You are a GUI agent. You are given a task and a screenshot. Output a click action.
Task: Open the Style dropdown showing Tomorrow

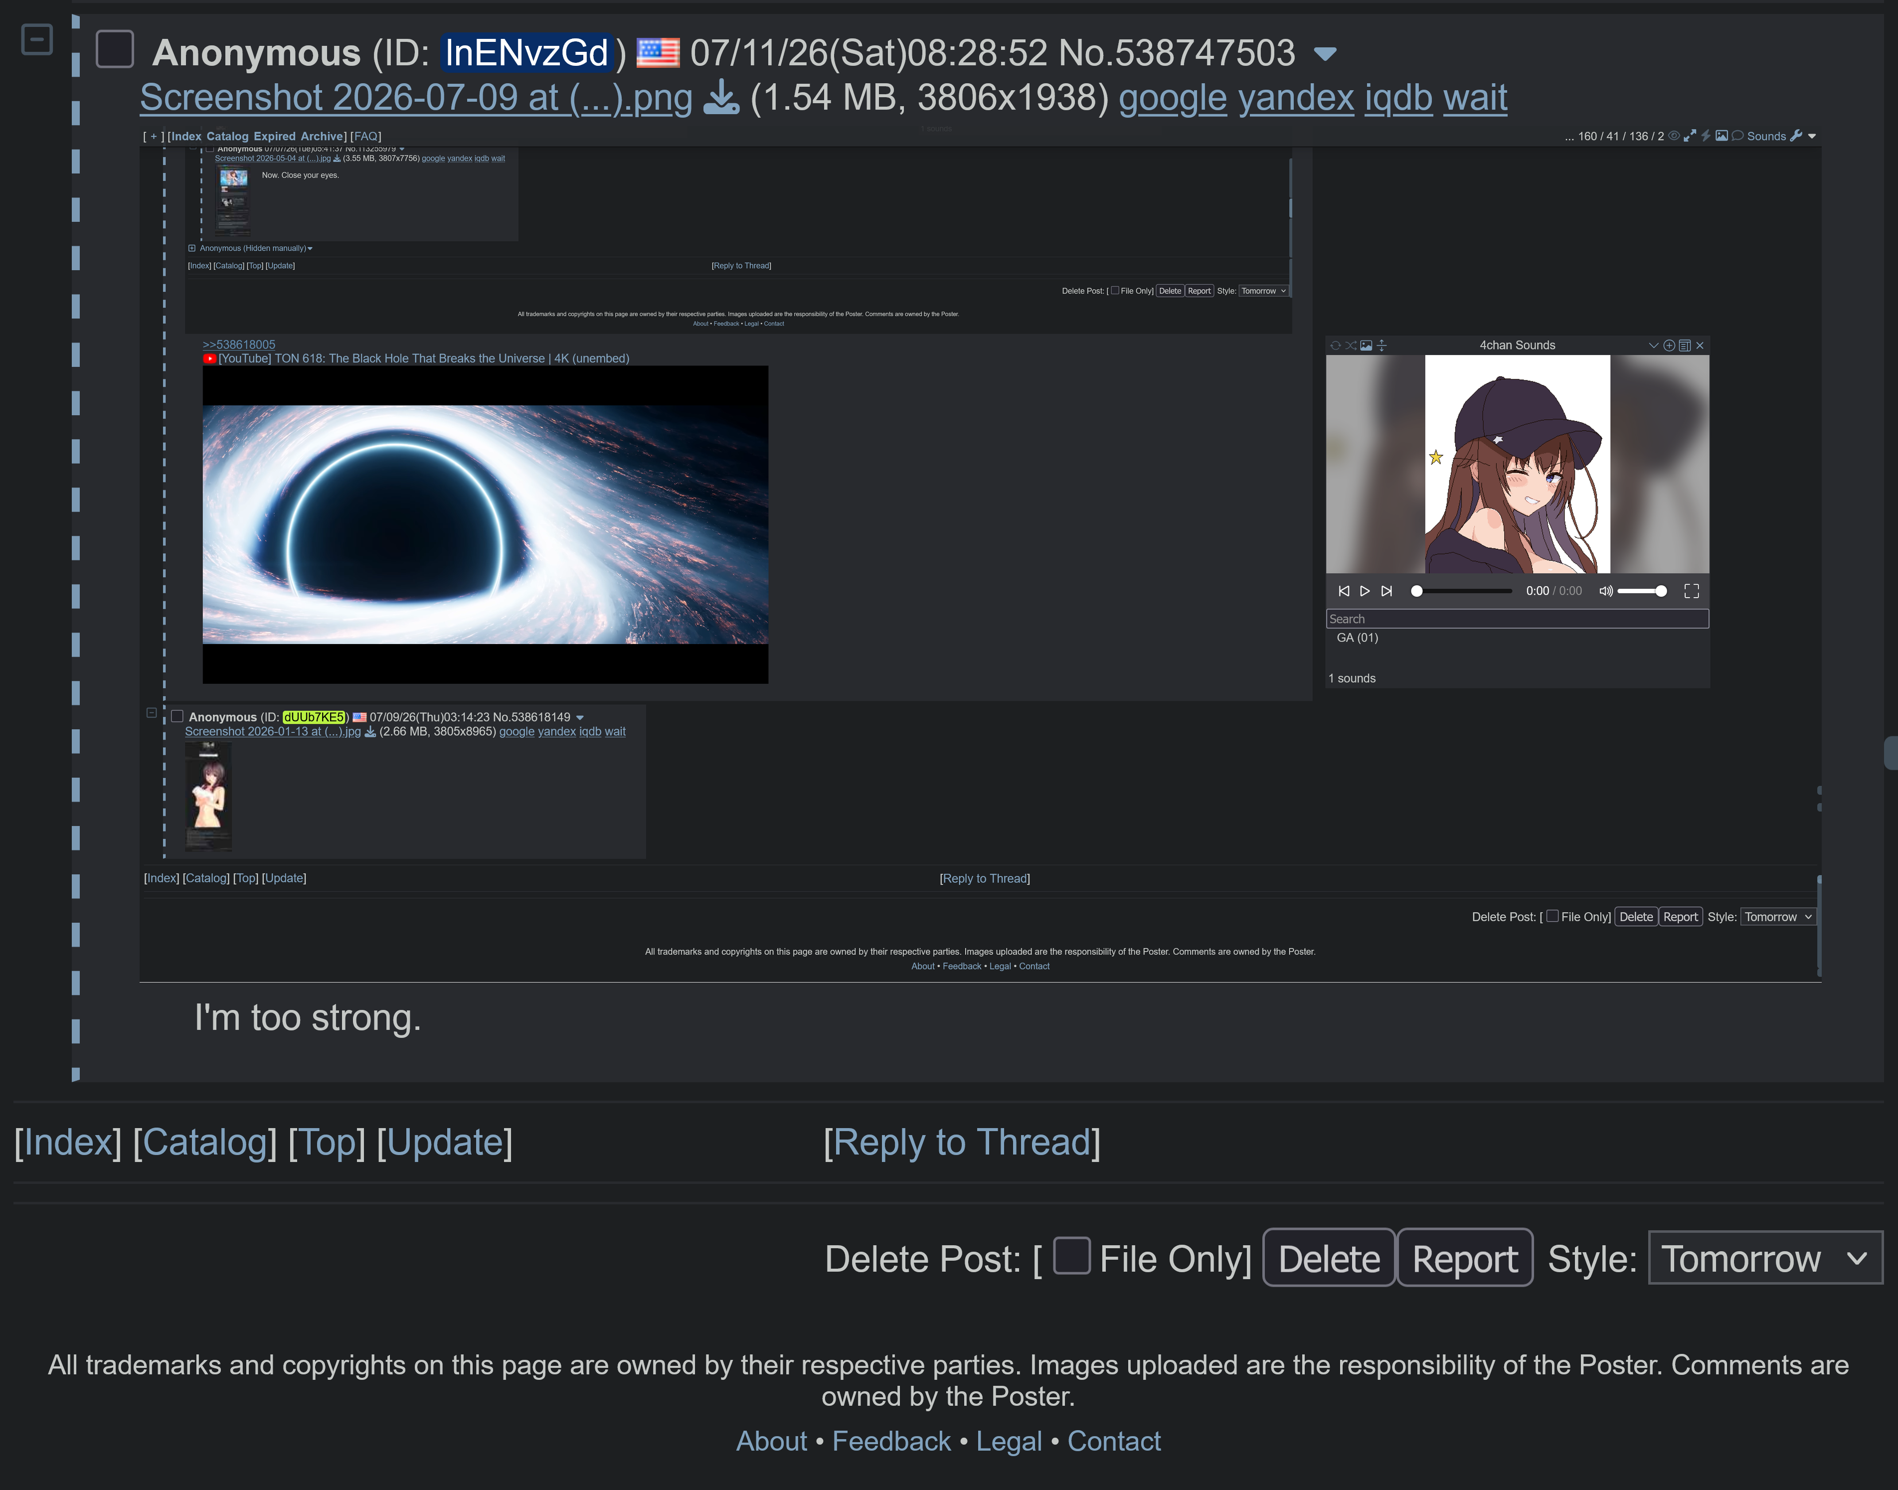click(1765, 1258)
